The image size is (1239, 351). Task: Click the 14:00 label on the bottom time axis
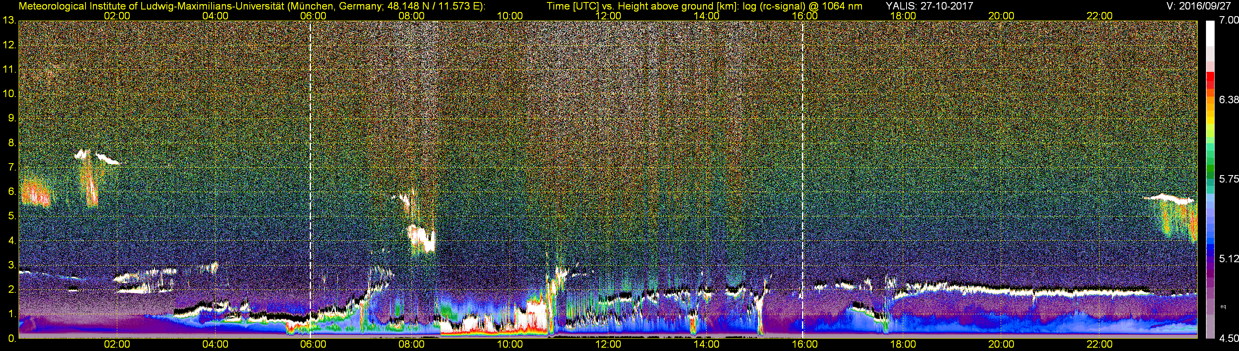click(x=707, y=344)
